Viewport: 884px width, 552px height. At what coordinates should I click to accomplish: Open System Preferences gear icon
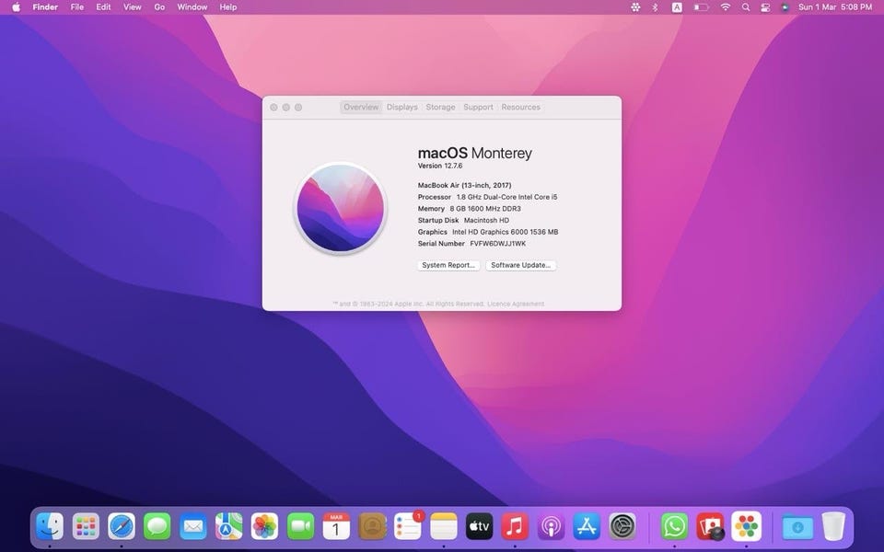point(622,526)
